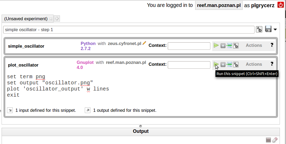Image resolution: width=286 pixels, height=144 pixels.
Task: Click the reef.man.poznan.pl host button
Action: [x=219, y=5]
